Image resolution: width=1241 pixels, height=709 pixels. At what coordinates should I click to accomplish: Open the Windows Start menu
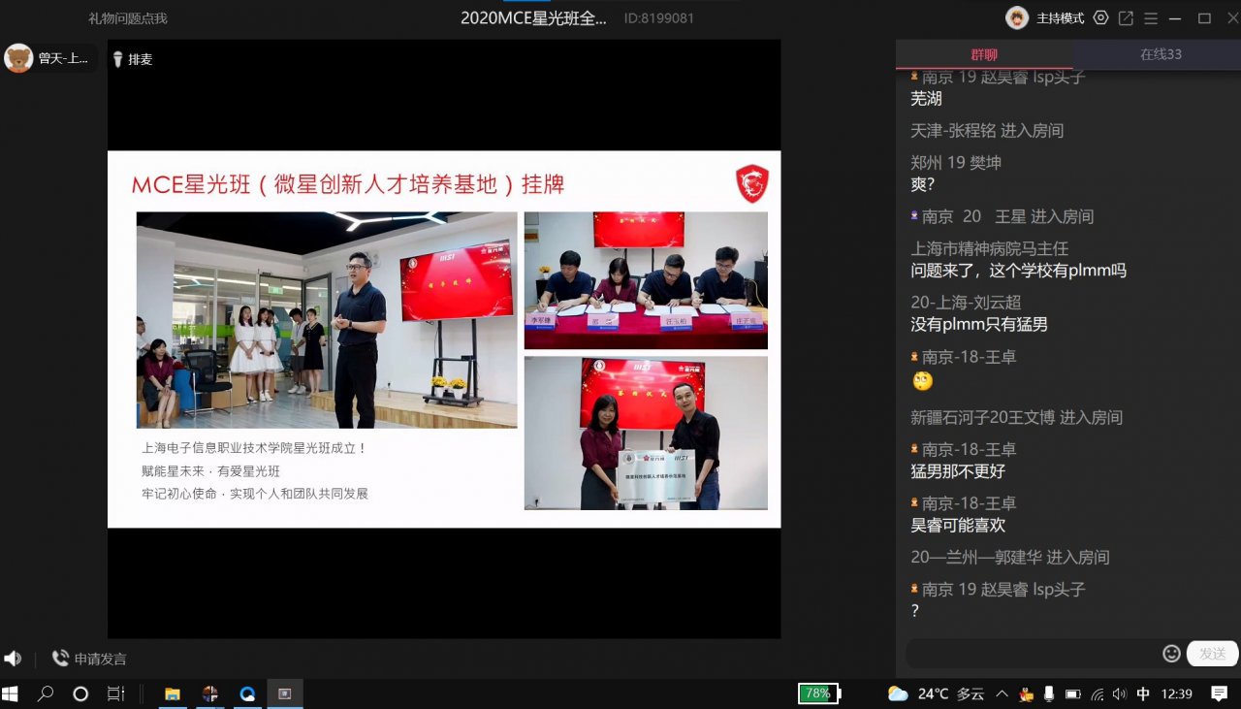[11, 693]
